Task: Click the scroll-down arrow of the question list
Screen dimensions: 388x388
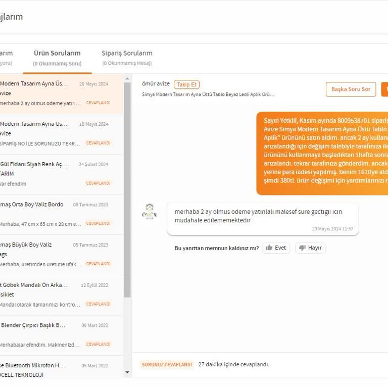Action: tap(127, 372)
